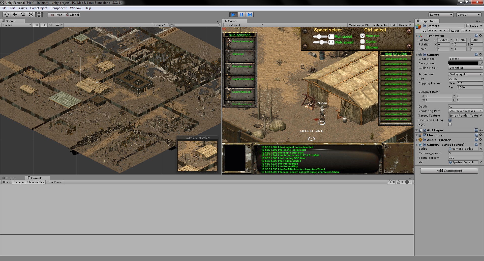The image size is (484, 261).
Task: Open the GameObject menu
Action: pos(39,8)
